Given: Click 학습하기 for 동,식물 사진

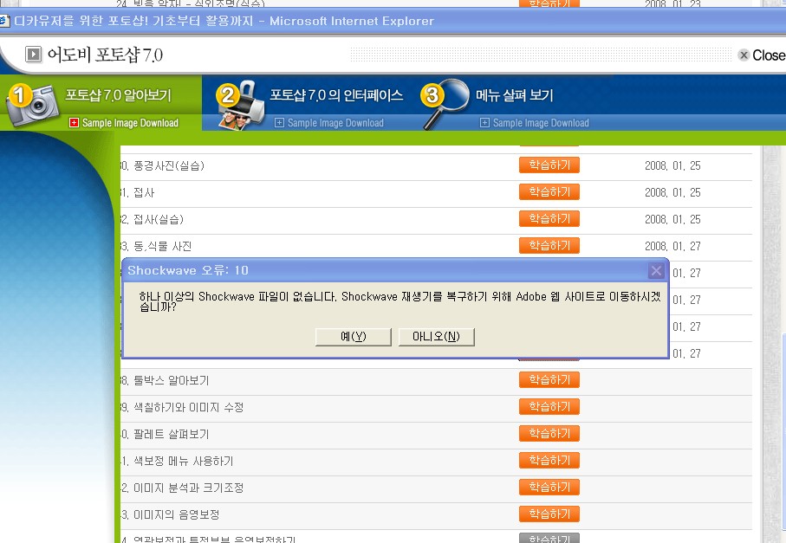Looking at the screenshot, I should 549,245.
